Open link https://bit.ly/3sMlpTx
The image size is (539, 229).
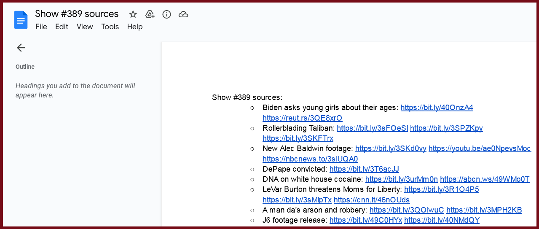pos(297,200)
